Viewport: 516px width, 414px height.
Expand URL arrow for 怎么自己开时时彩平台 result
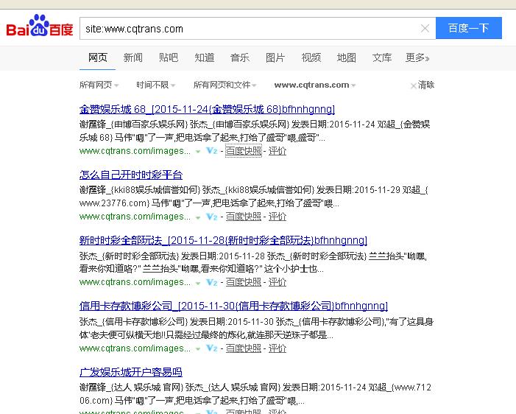[198, 217]
